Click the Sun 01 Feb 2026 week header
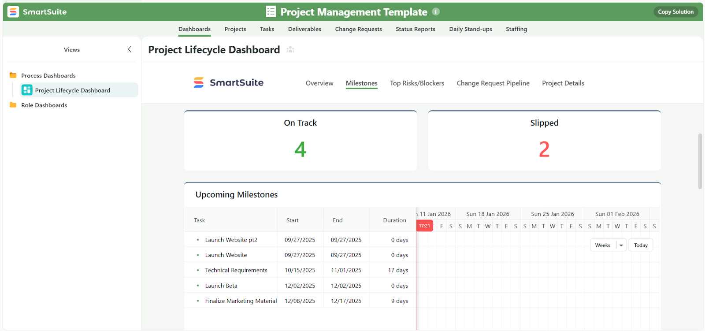The height and width of the screenshot is (331, 705). 617,214
